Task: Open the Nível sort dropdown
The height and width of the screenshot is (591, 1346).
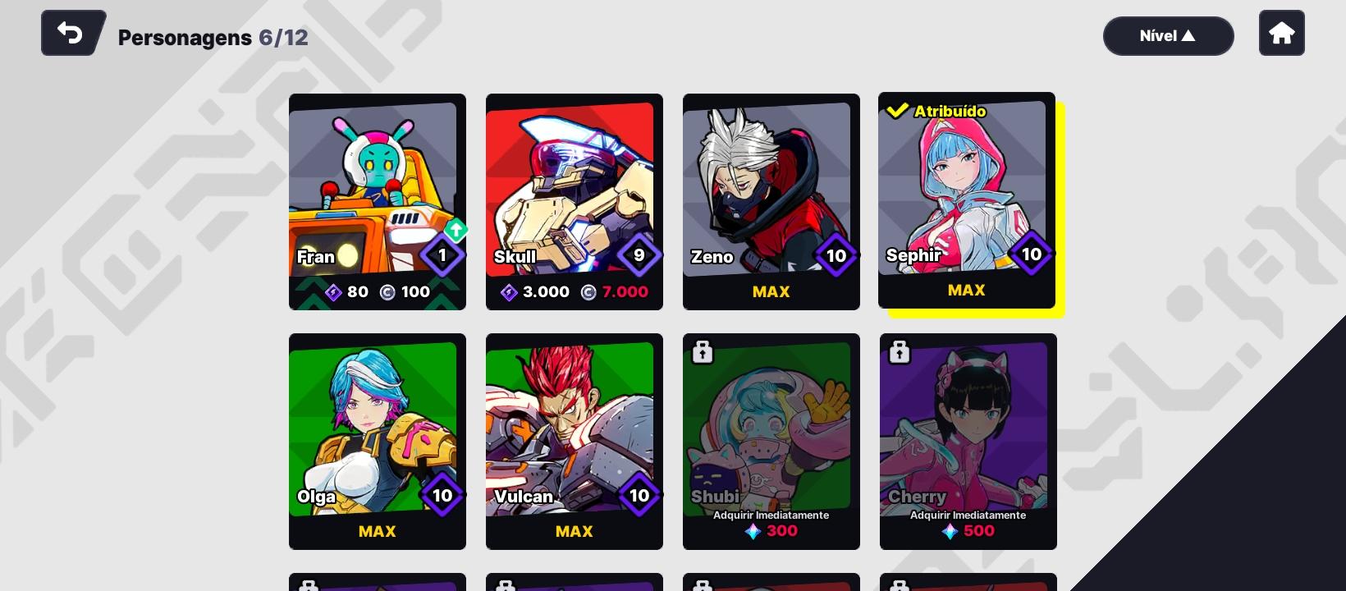Action: pos(1168,36)
